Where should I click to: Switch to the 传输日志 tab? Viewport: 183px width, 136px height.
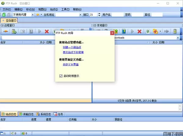pyautogui.click(x=27, y=114)
